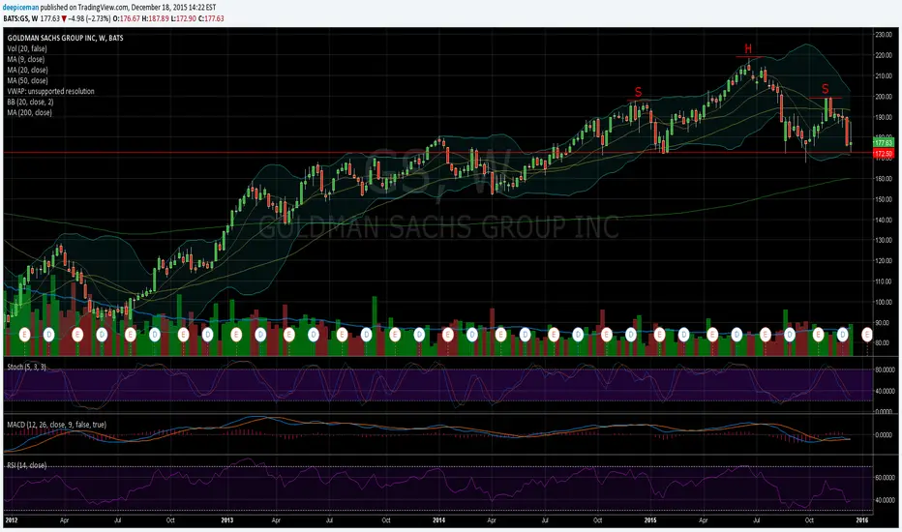Click the Stoch (5, 3, 3) pane label
This screenshot has height=532, width=902.
[26, 367]
